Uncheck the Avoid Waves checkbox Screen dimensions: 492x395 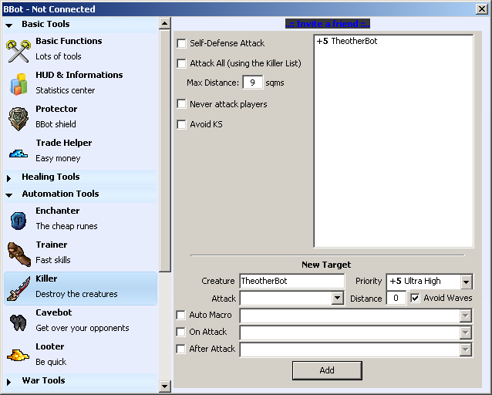[x=416, y=298]
